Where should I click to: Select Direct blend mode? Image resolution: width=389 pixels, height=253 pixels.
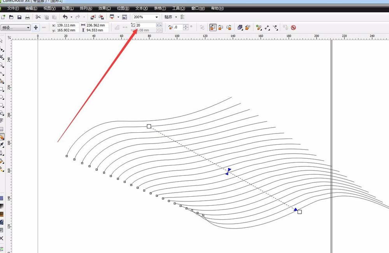213,28
